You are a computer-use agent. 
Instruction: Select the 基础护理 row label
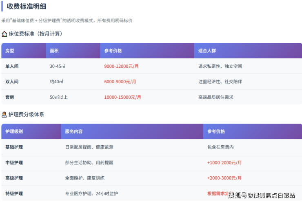(x=14, y=147)
